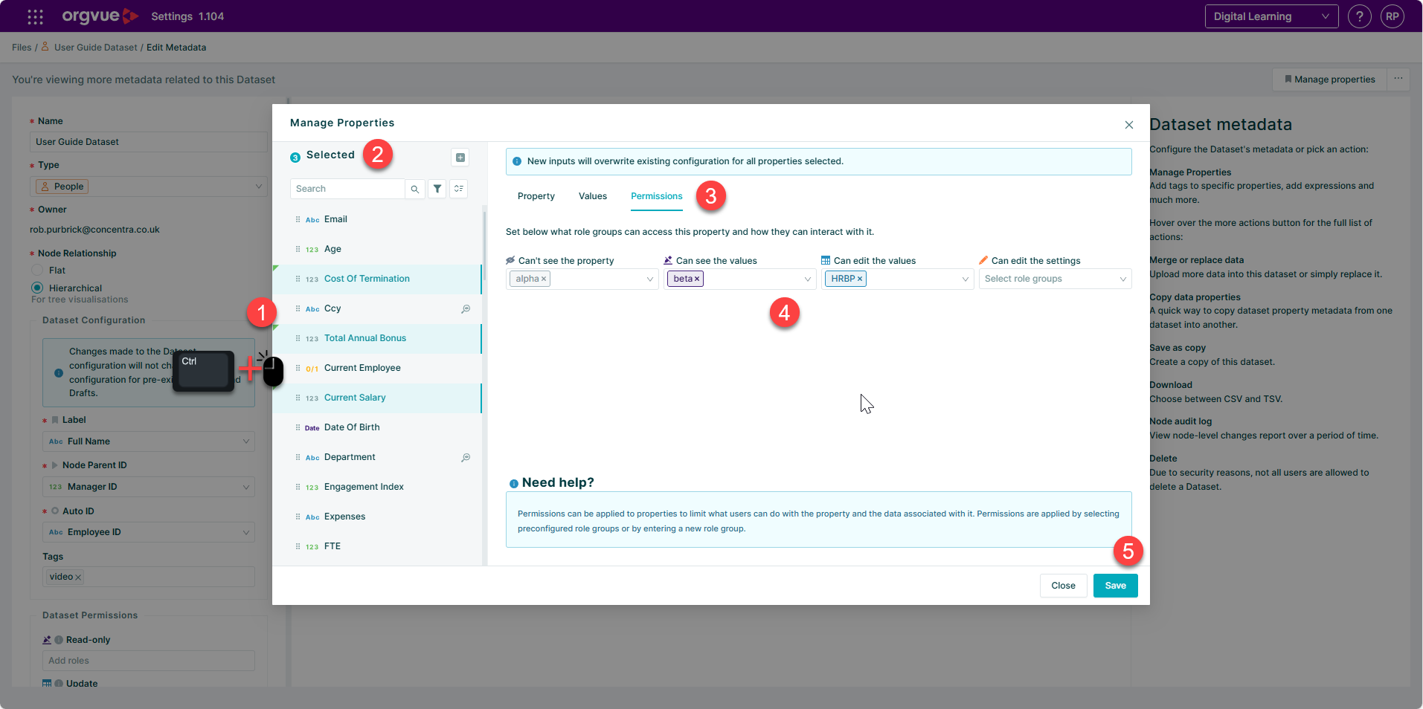Click the property Search input field
The height and width of the screenshot is (709, 1423).
coord(347,189)
